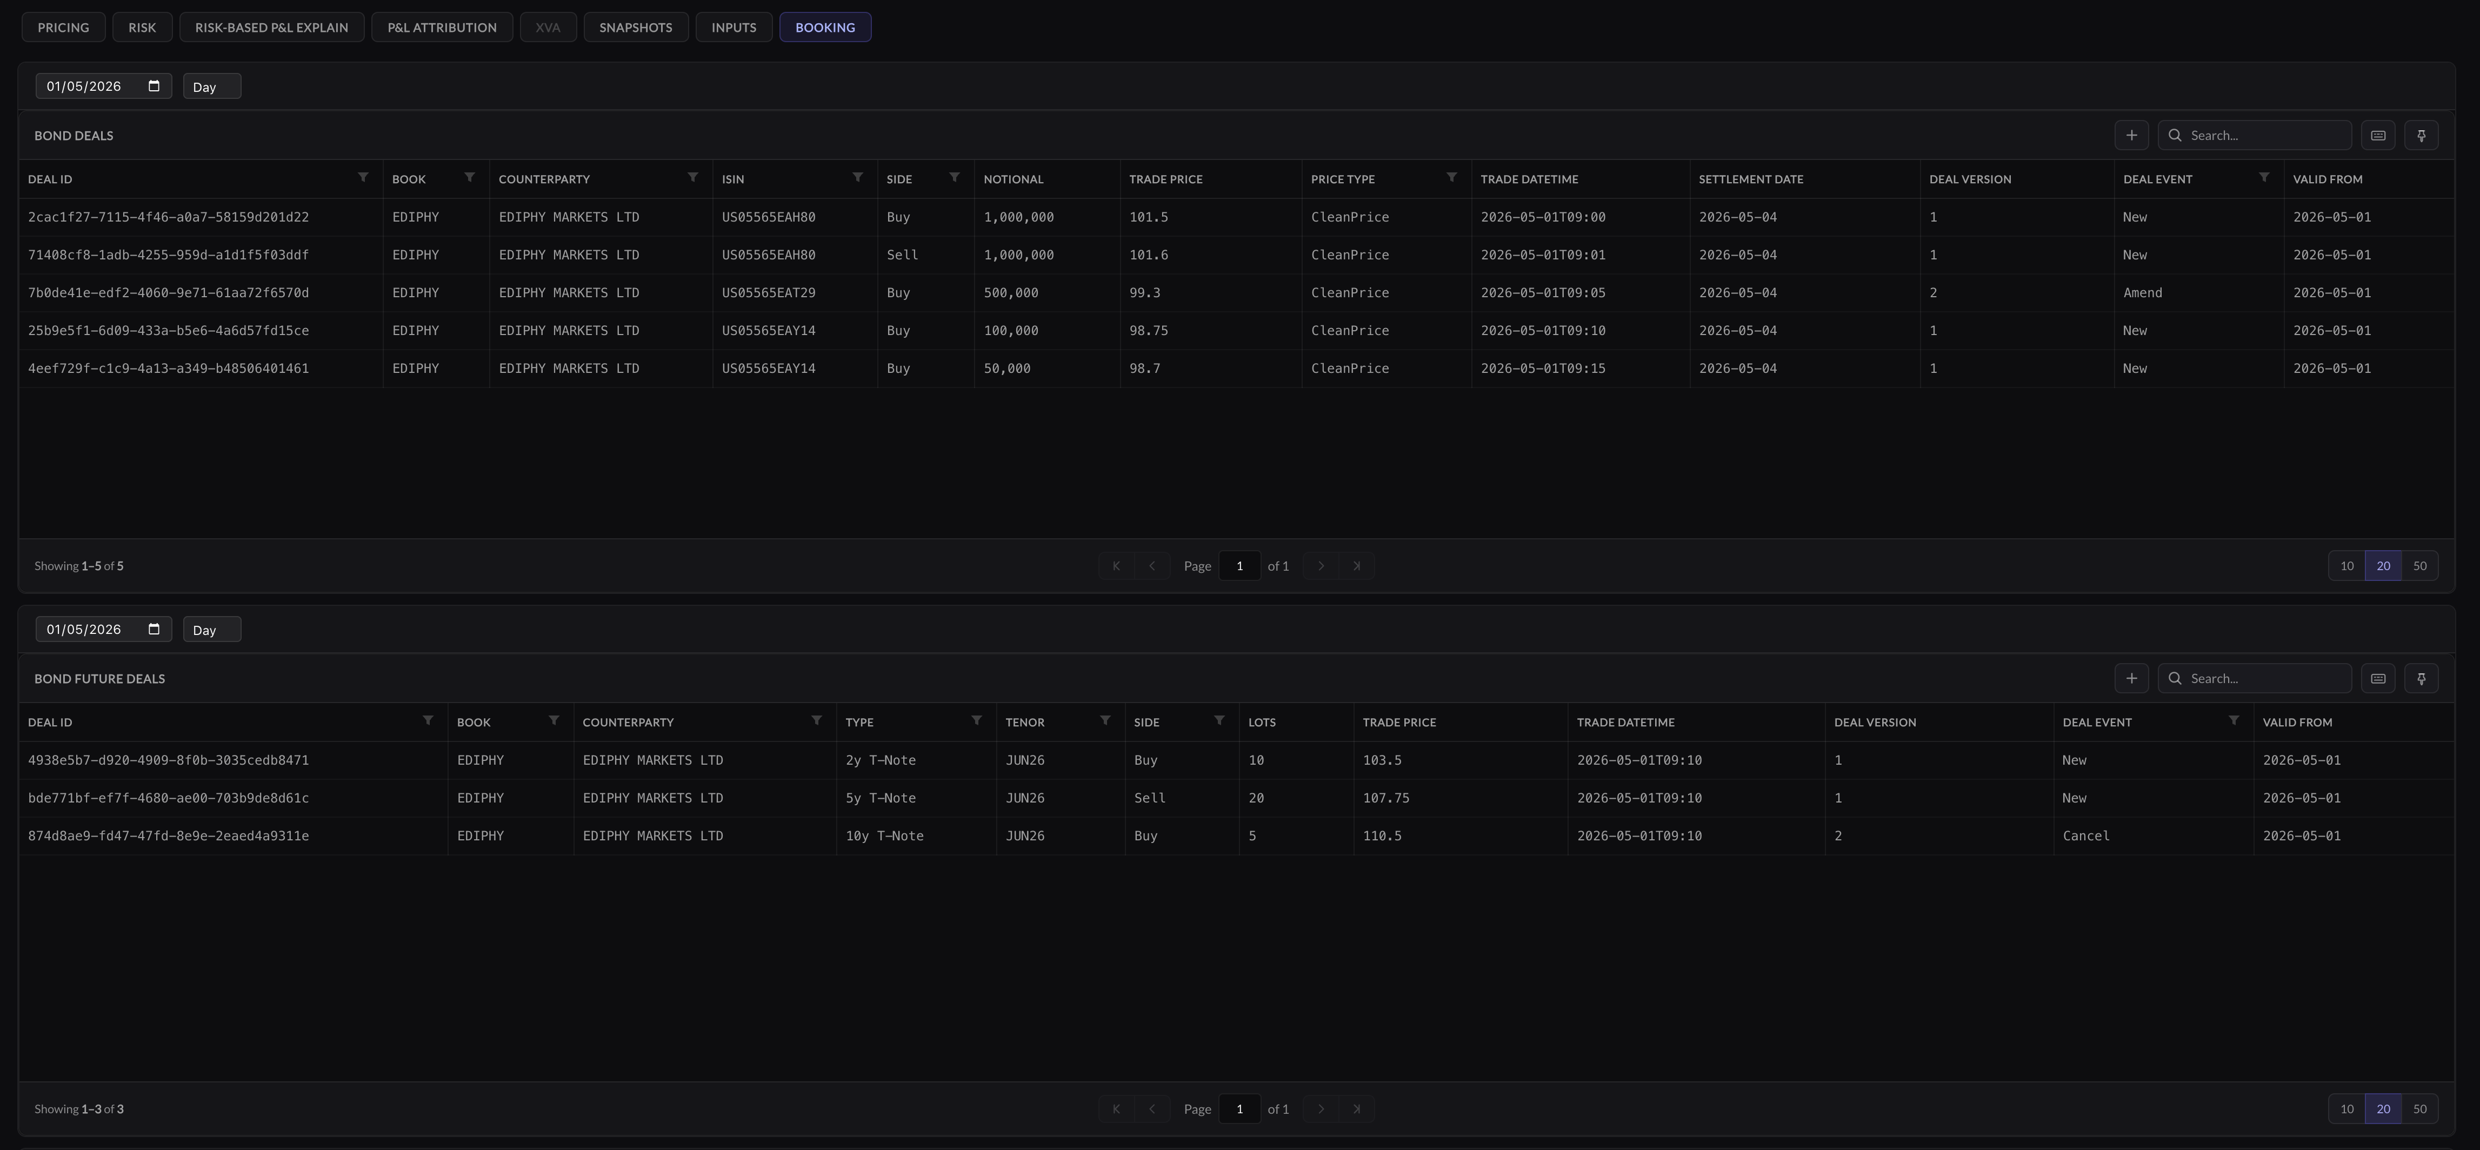Open Day period dropdown above Bond Future Deals

click(x=212, y=630)
